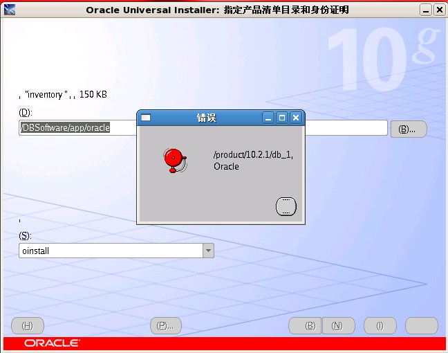Go back with the (B) navigation button
This screenshot has height=353, width=448.
[x=305, y=325]
